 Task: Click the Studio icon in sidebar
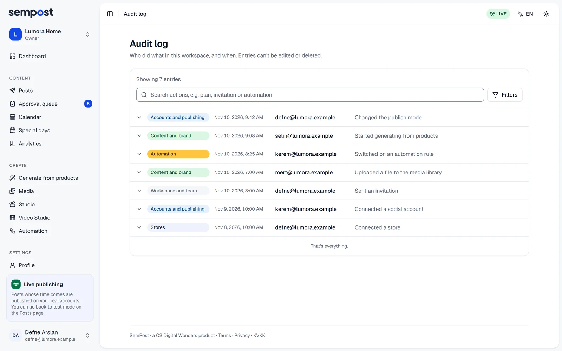point(13,204)
